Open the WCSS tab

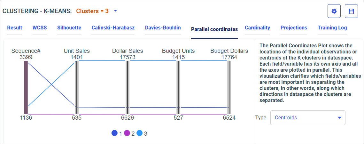pyautogui.click(x=39, y=28)
